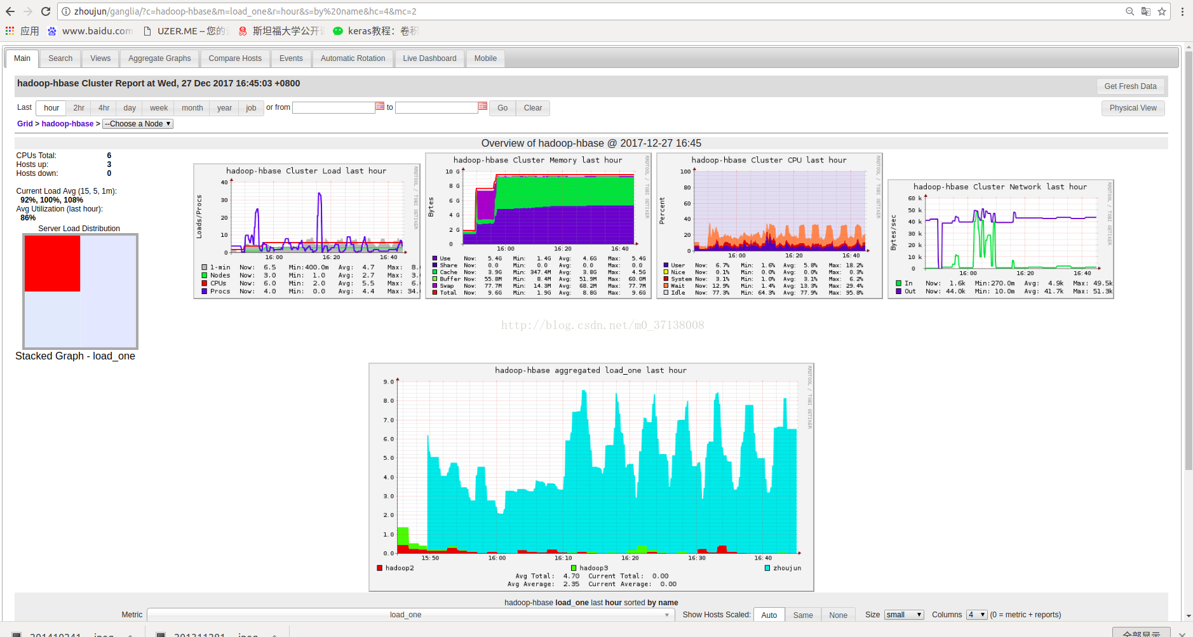Select the 2hr time range
This screenshot has height=637, width=1193.
tap(79, 108)
